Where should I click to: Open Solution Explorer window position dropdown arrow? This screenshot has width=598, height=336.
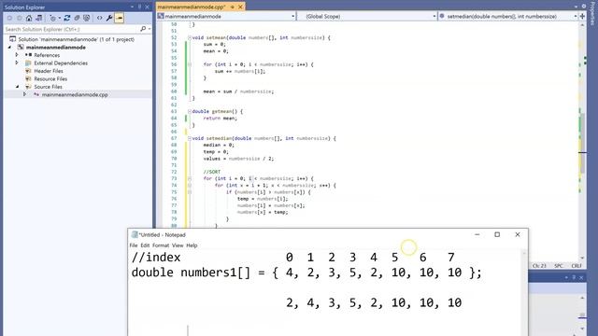pos(132,7)
